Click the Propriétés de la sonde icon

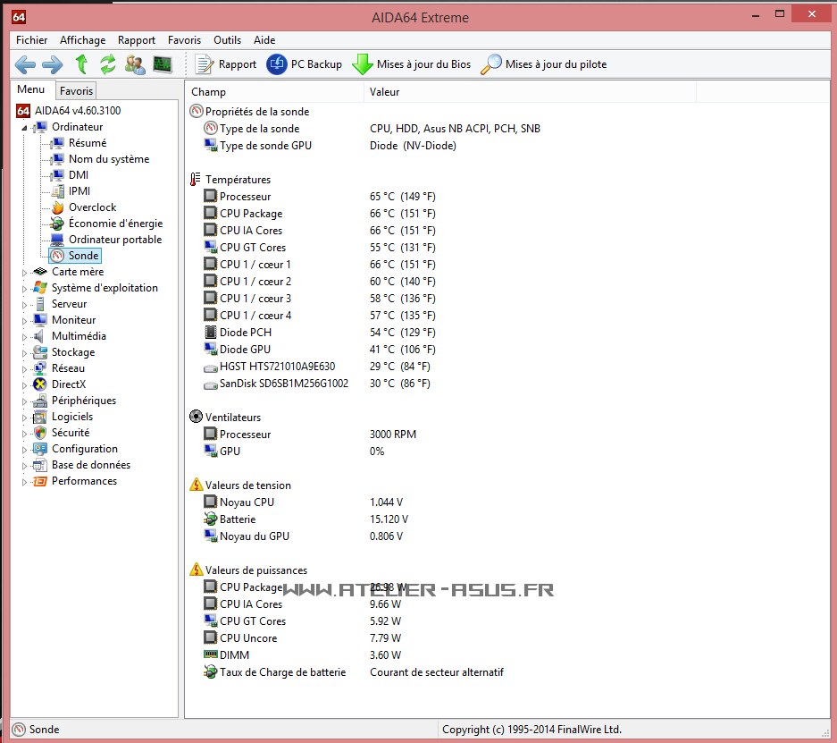click(197, 111)
